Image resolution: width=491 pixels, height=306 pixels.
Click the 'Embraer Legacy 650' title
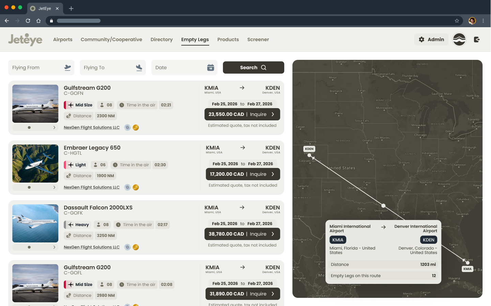click(92, 148)
